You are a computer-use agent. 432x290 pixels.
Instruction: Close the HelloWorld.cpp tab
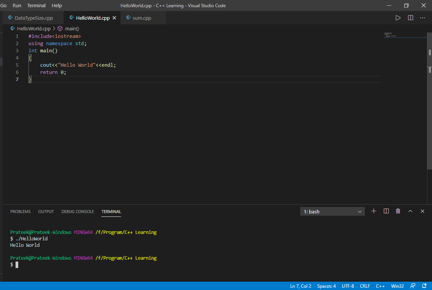click(114, 18)
